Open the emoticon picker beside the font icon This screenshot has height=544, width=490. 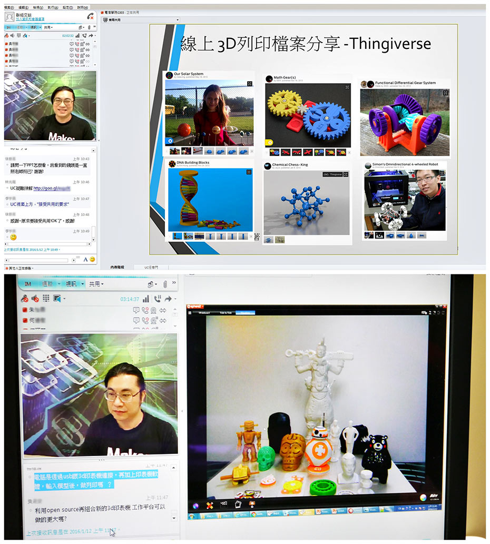(x=92, y=260)
